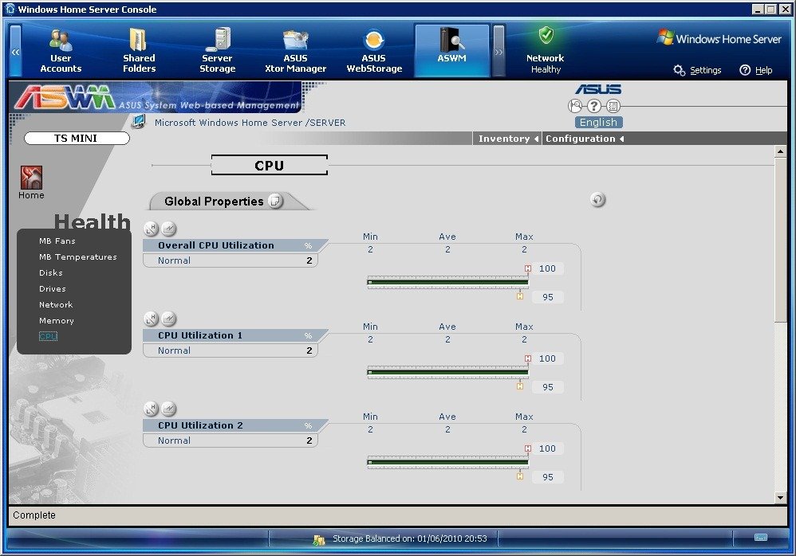
Task: Click the Overall CPU Utilization header
Action: tap(234, 245)
